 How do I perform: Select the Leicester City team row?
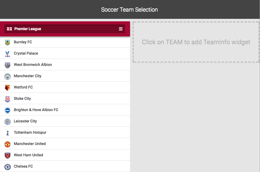coord(65,121)
